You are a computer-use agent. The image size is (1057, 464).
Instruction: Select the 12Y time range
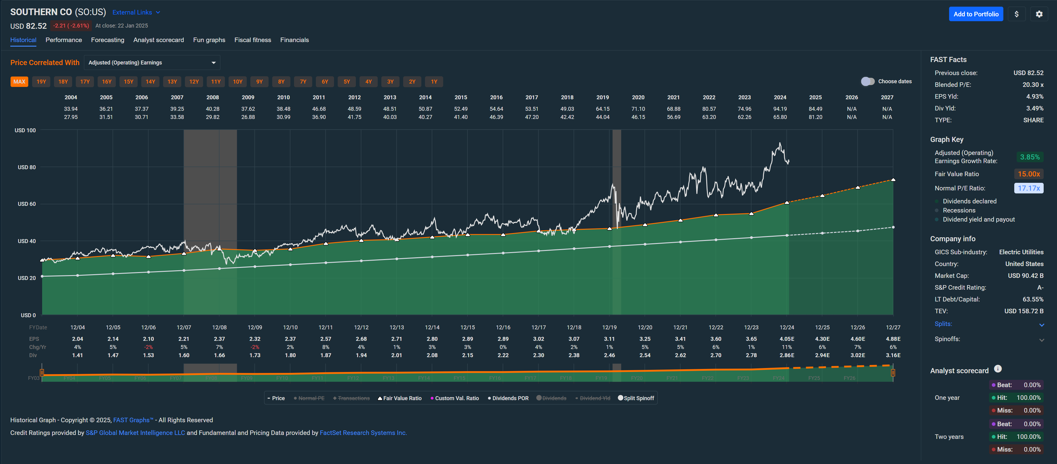coord(194,81)
